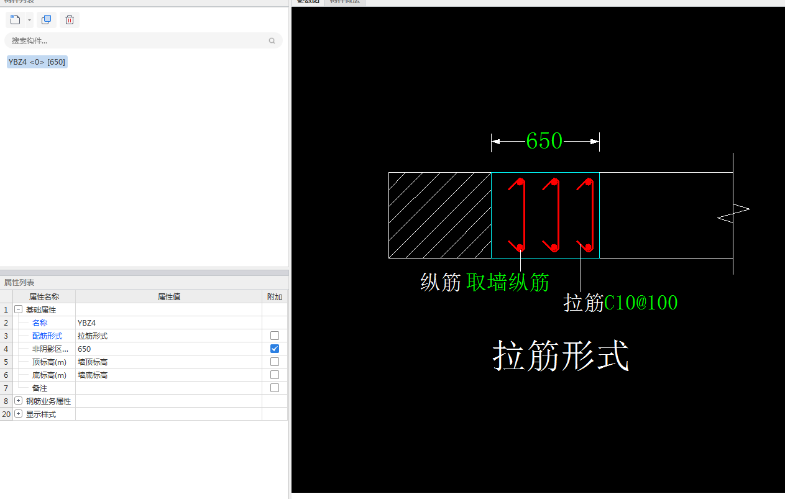785x499 pixels.
Task: Click the 底标高(m) property name
Action: tap(49, 375)
